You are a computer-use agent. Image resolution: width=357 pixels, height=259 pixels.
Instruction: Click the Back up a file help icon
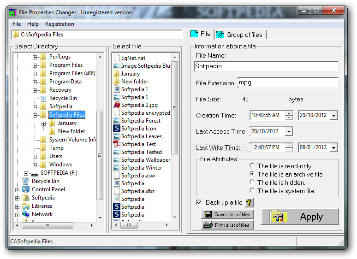[x=249, y=202]
